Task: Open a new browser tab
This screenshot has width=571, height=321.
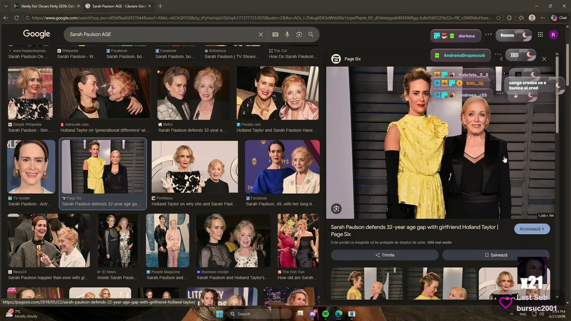Action: (x=160, y=6)
